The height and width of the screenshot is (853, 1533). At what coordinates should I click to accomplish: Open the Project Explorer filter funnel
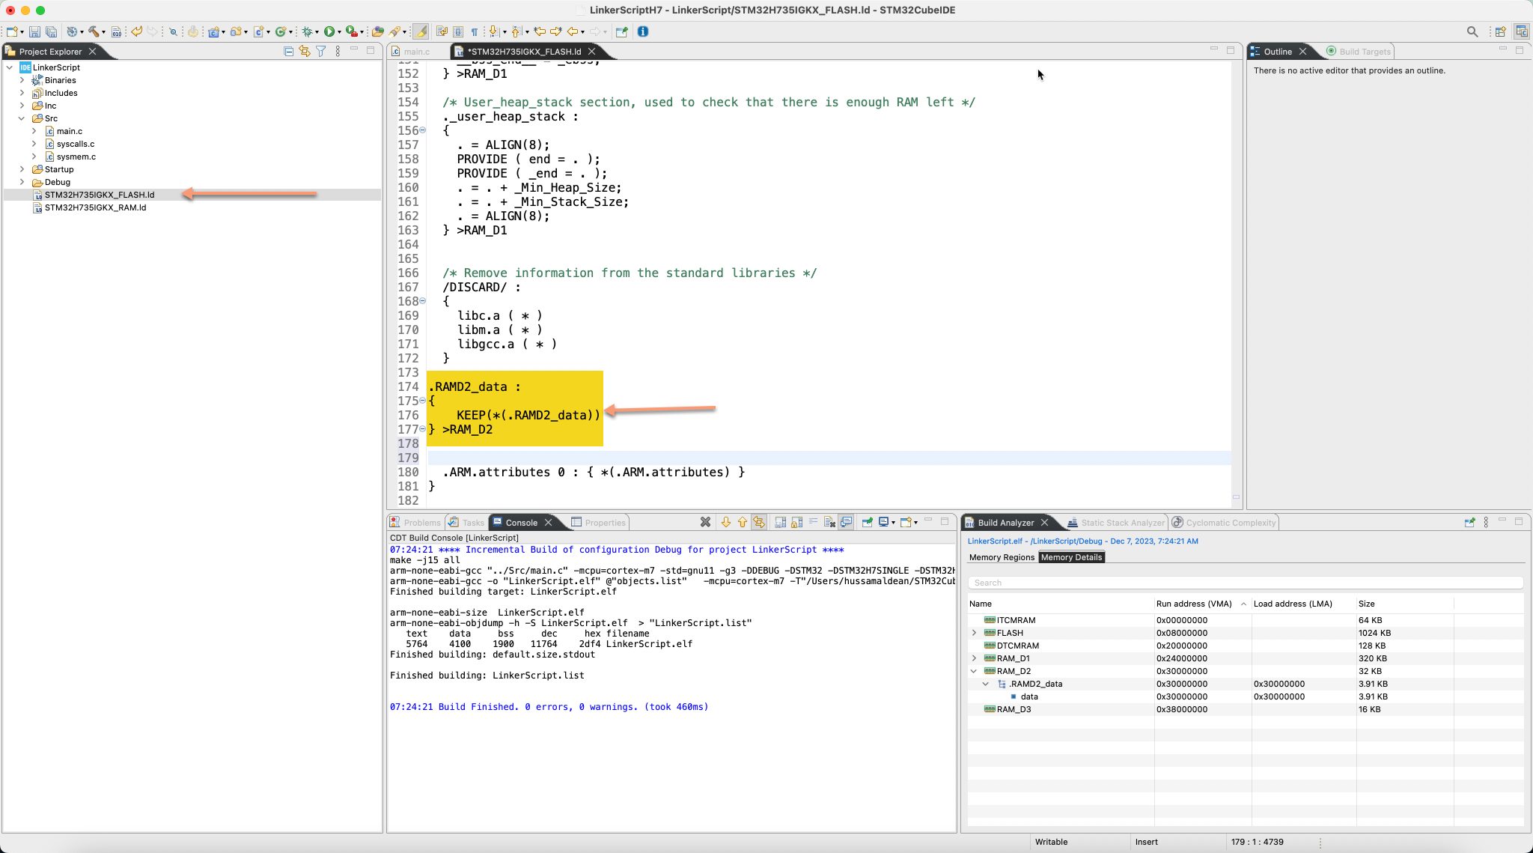[320, 50]
